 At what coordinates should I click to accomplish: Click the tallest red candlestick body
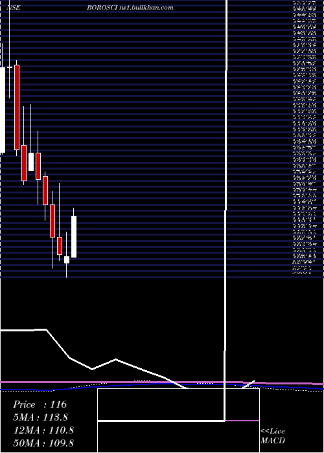(17, 107)
